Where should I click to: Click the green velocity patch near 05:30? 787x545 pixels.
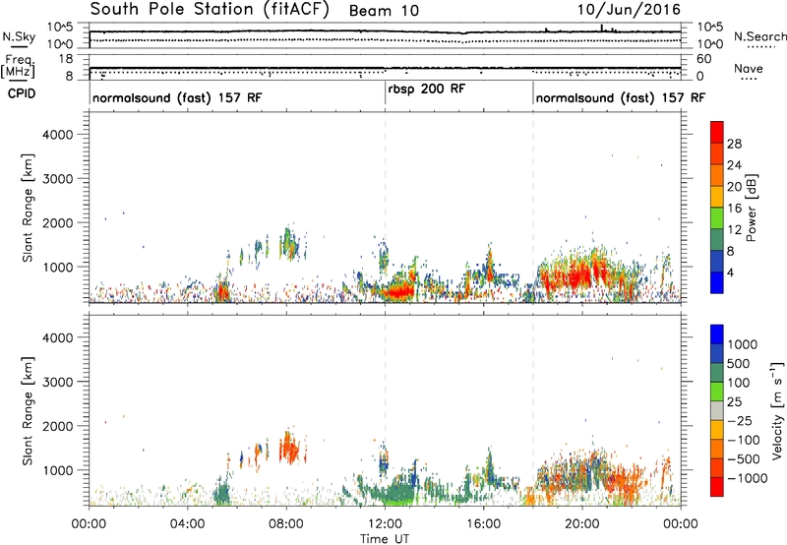point(221,494)
